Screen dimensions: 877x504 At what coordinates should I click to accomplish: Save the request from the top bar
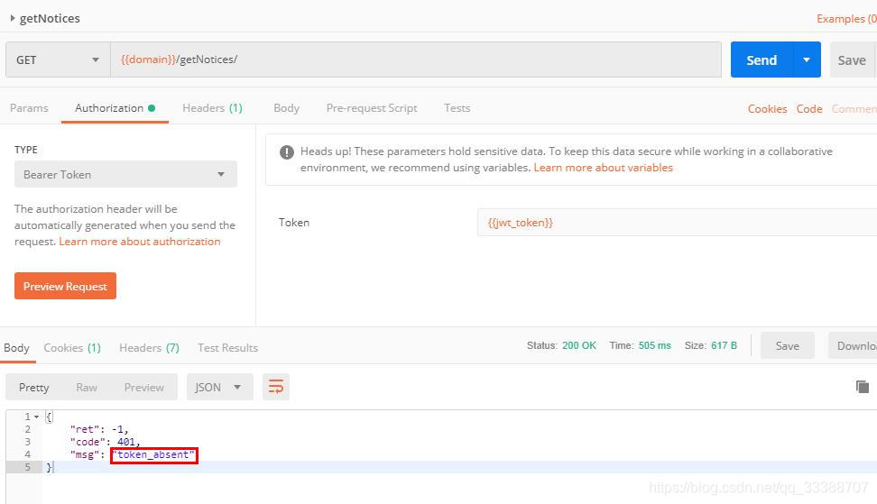853,60
